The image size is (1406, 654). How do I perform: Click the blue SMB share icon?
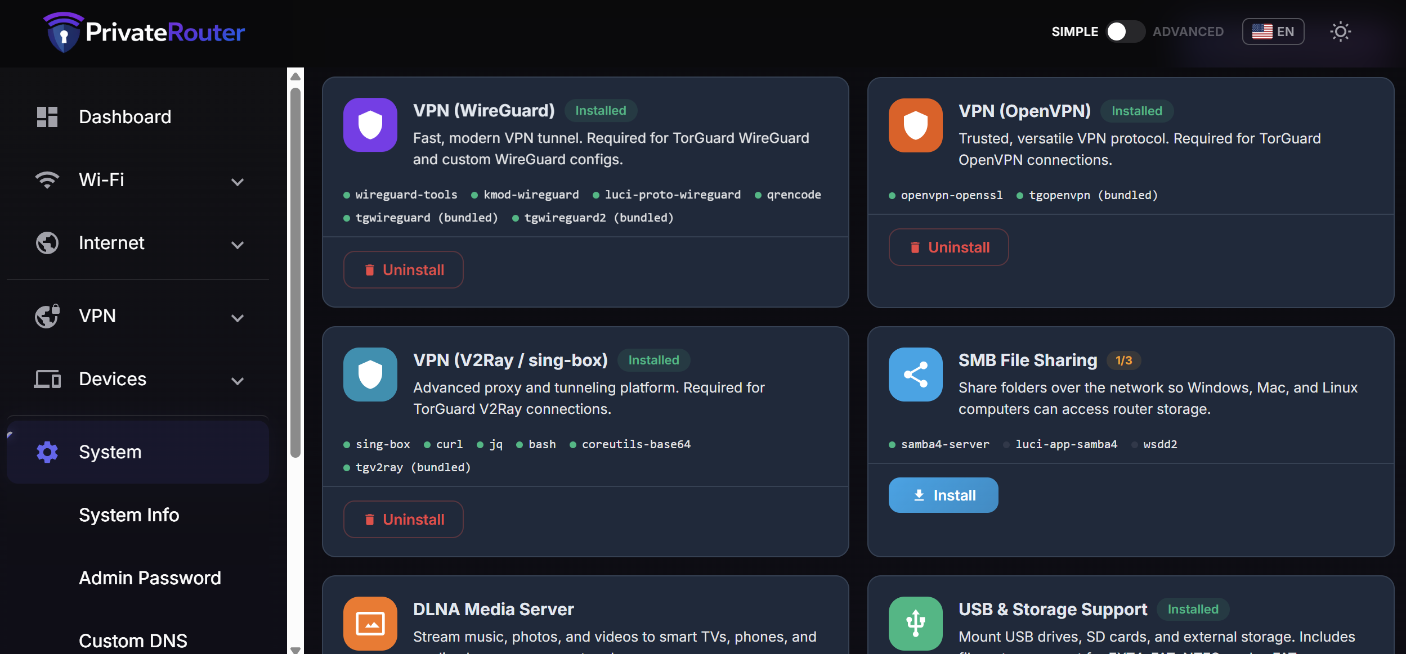coord(916,375)
